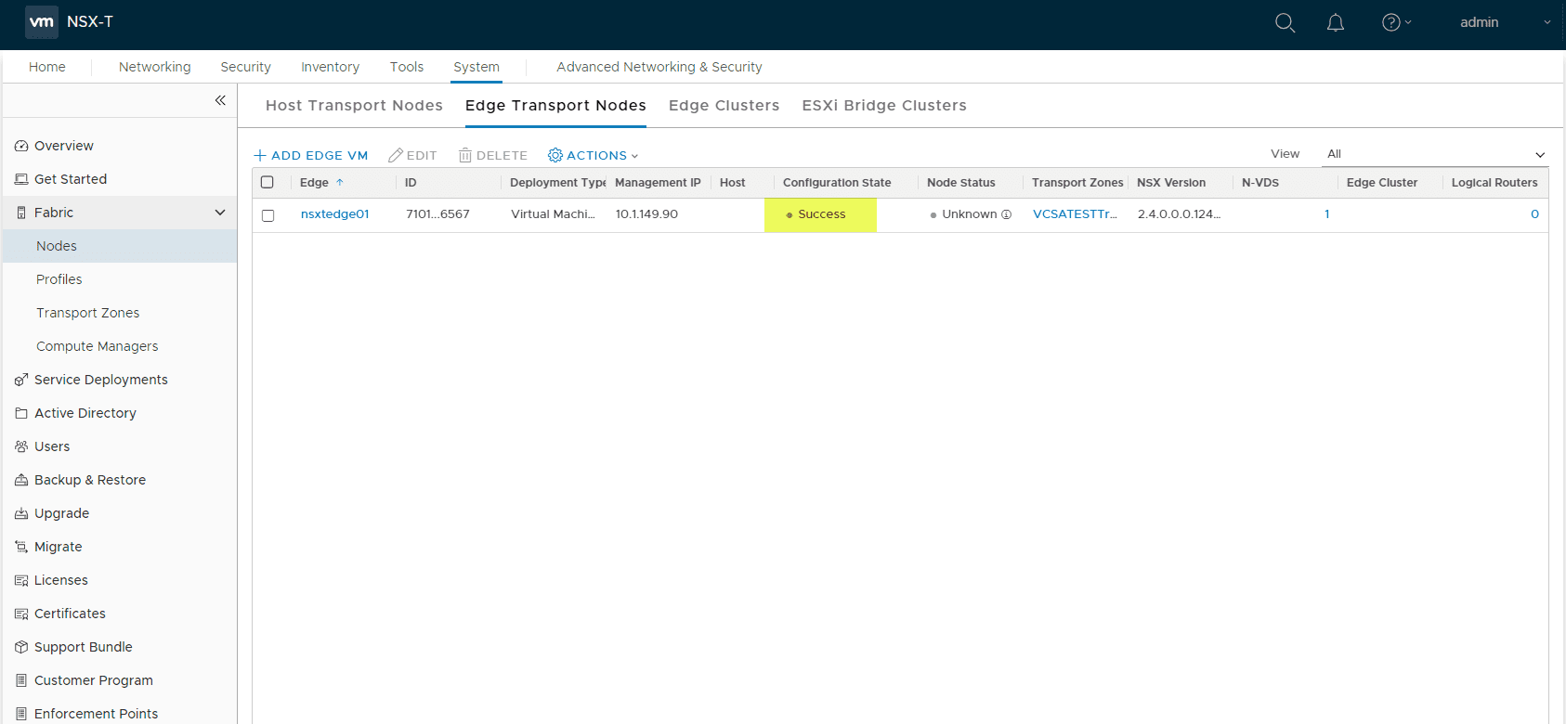Click the Virtual Machi... deployment type cell

click(x=553, y=214)
